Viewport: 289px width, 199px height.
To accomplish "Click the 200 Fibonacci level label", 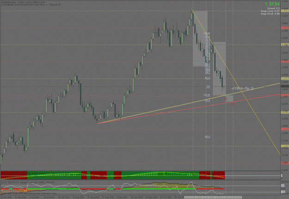I will point(208,86).
